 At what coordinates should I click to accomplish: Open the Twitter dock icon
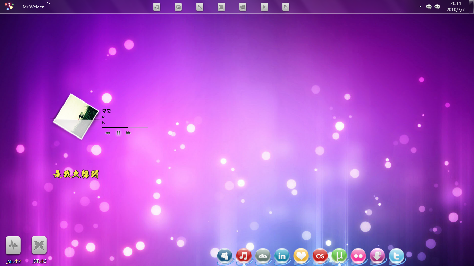397,256
